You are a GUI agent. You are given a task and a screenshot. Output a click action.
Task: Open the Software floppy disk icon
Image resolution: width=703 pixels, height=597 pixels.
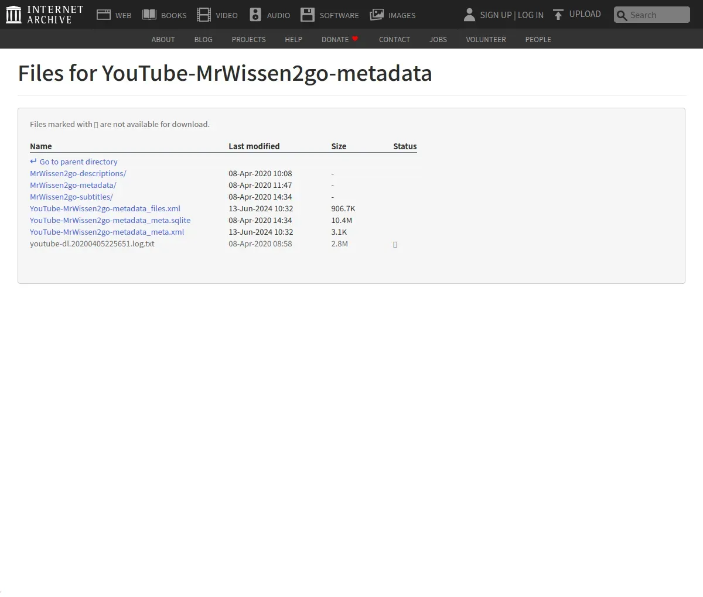(x=308, y=15)
